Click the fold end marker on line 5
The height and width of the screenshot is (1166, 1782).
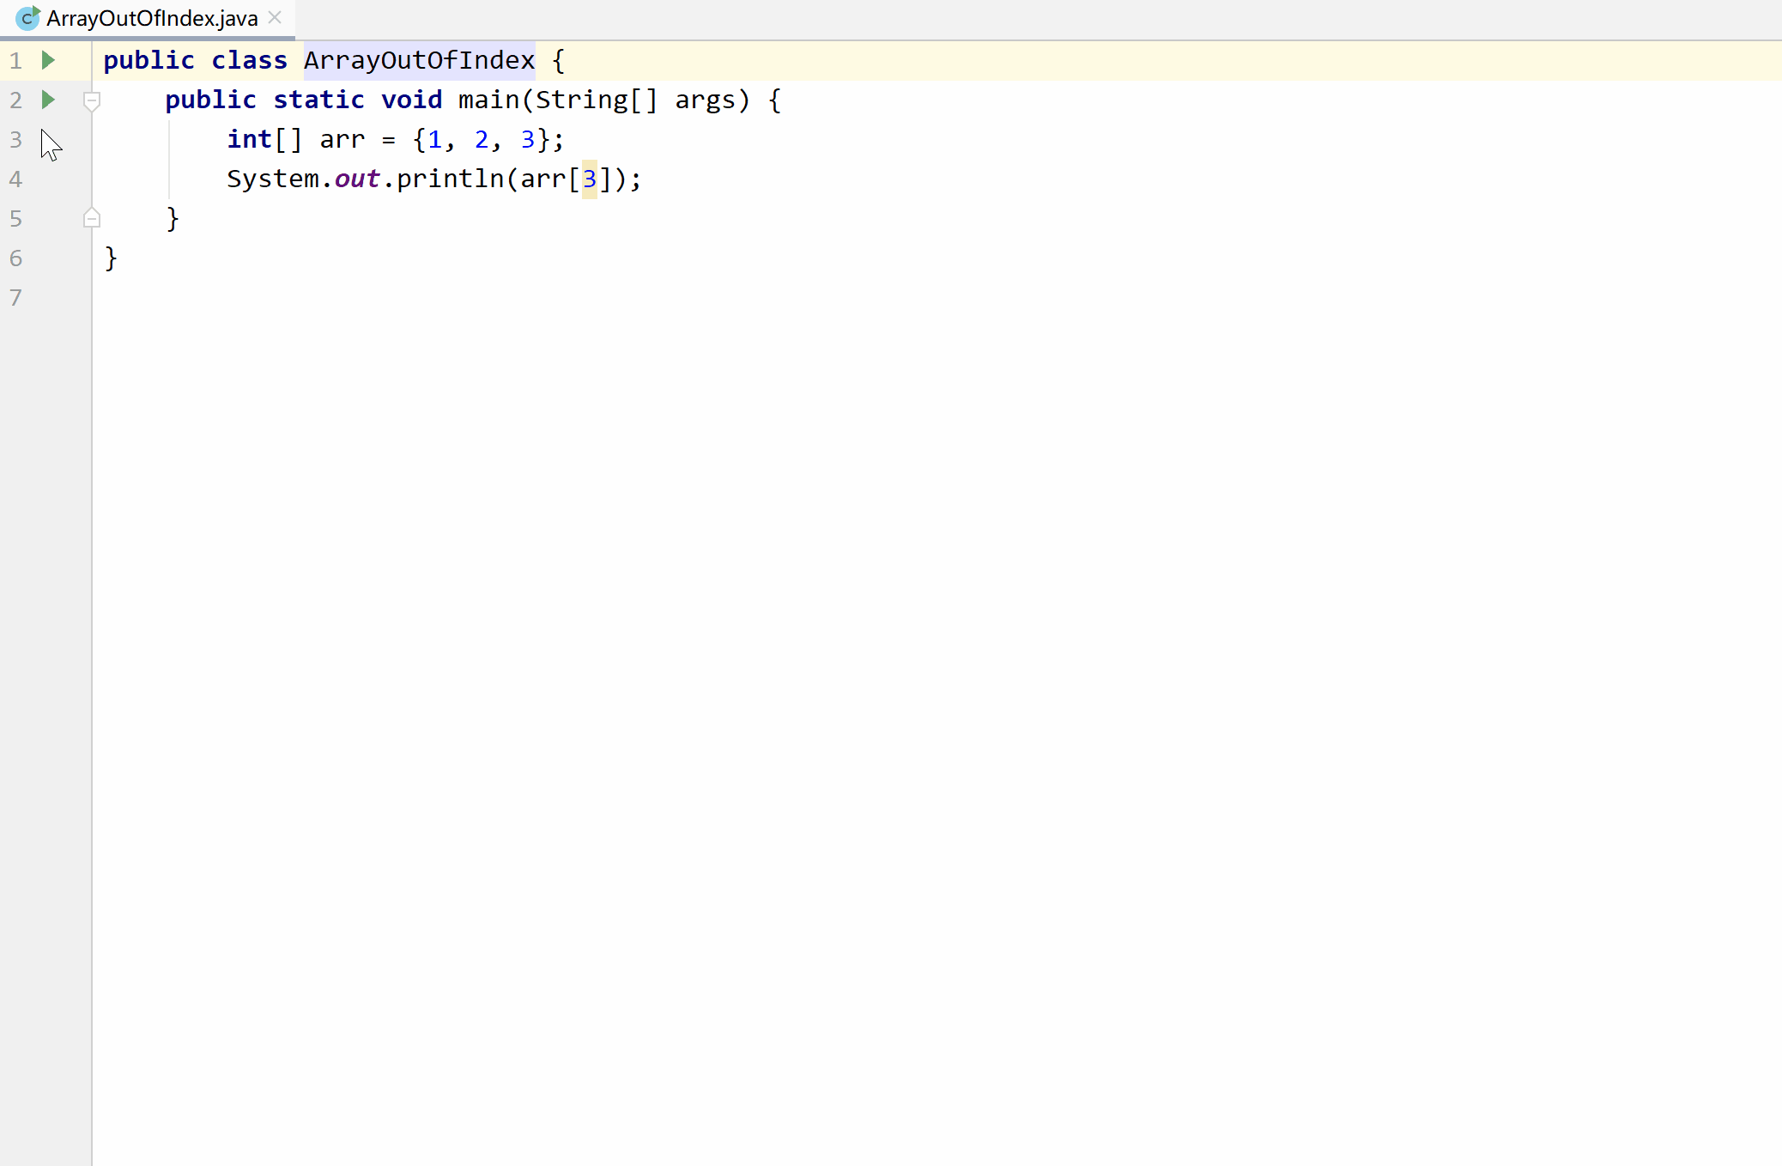click(x=92, y=218)
